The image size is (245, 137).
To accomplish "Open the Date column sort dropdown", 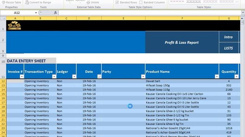I will tap(99, 76).
